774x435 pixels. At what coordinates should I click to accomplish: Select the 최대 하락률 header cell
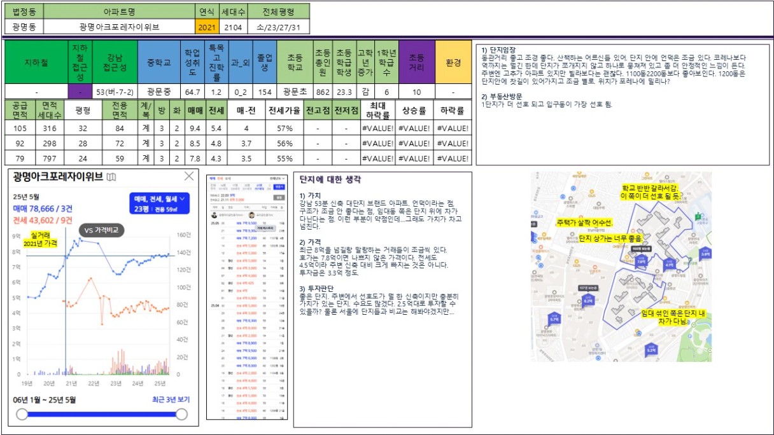click(377, 111)
